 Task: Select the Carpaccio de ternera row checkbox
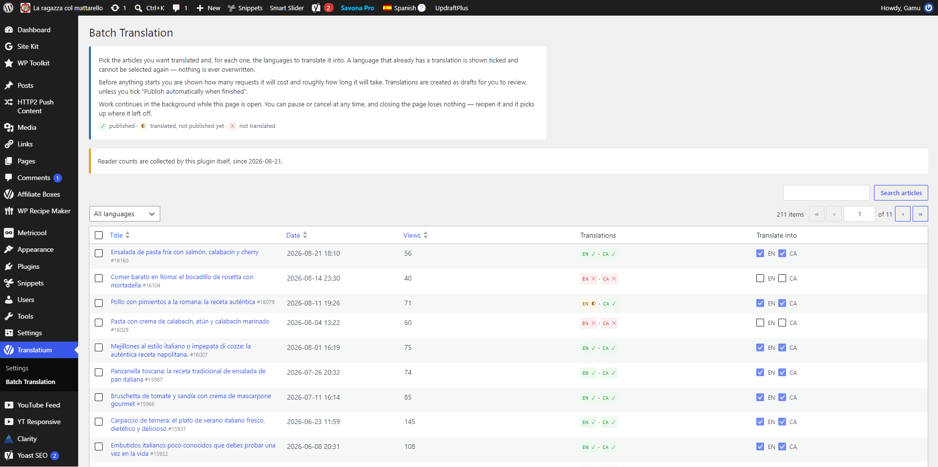tap(99, 422)
